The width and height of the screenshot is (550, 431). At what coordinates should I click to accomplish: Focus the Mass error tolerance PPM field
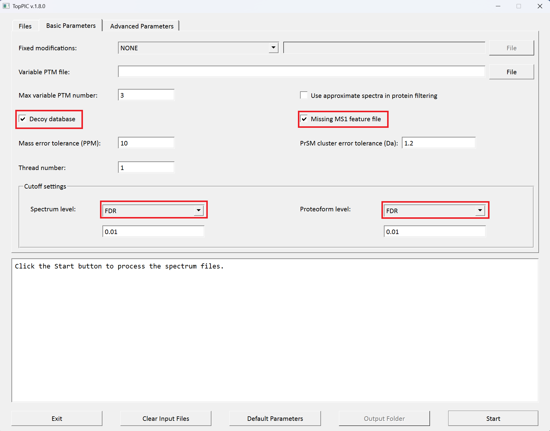pos(146,143)
